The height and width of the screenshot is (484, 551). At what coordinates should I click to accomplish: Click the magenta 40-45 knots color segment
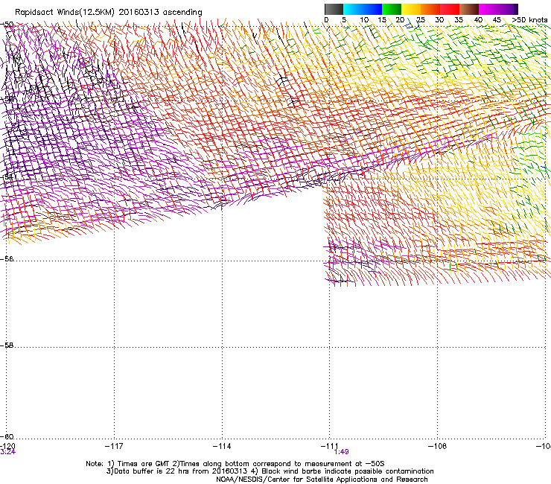click(488, 9)
